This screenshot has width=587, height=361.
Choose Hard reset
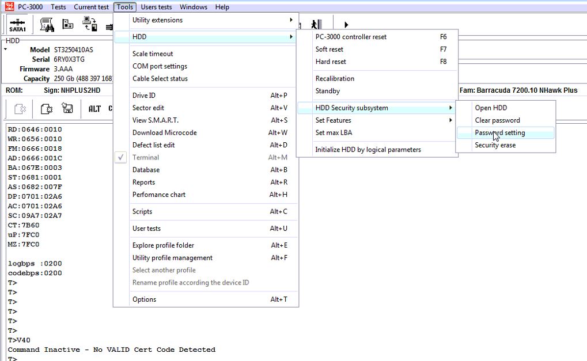coord(377,62)
